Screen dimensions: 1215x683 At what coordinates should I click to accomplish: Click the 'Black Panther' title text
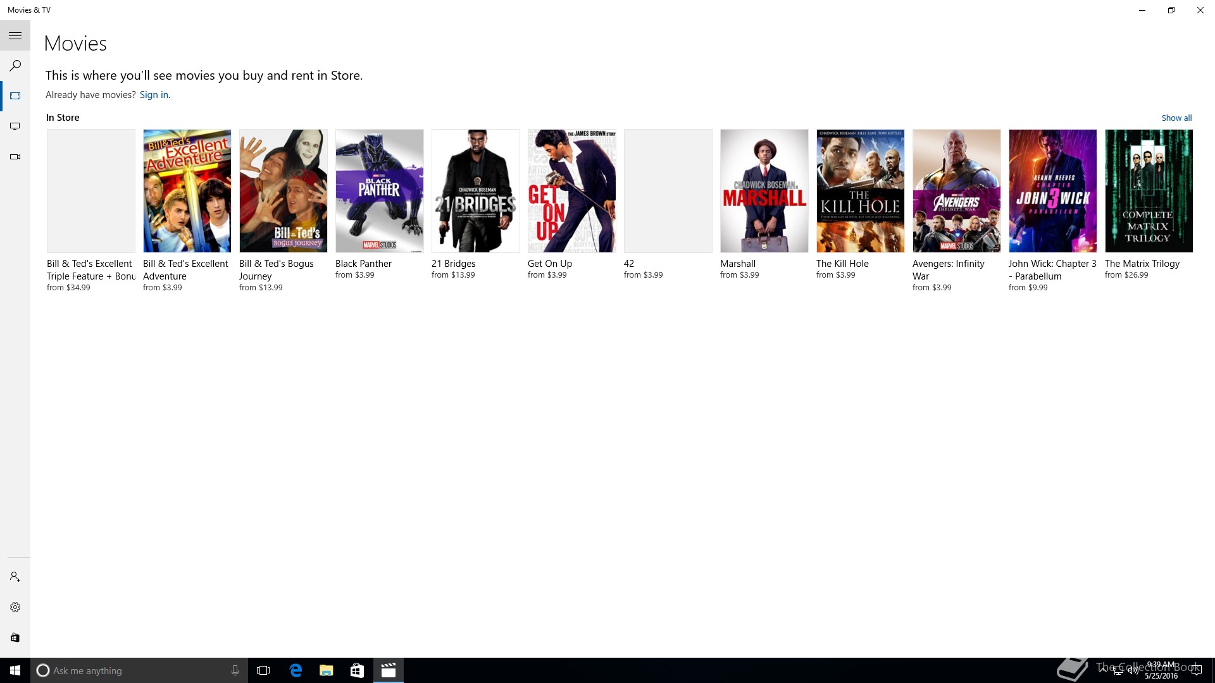363,264
